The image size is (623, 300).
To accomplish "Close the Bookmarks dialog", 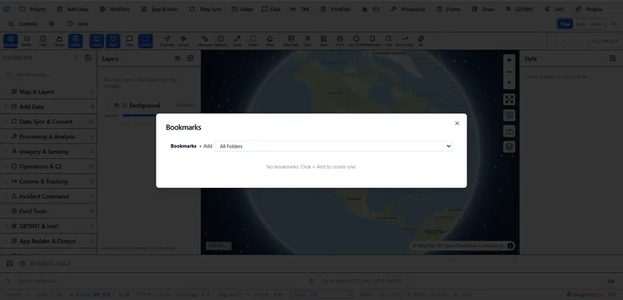I will [x=457, y=123].
